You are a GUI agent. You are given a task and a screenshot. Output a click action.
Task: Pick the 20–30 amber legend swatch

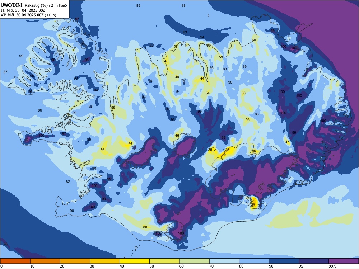click(75, 261)
